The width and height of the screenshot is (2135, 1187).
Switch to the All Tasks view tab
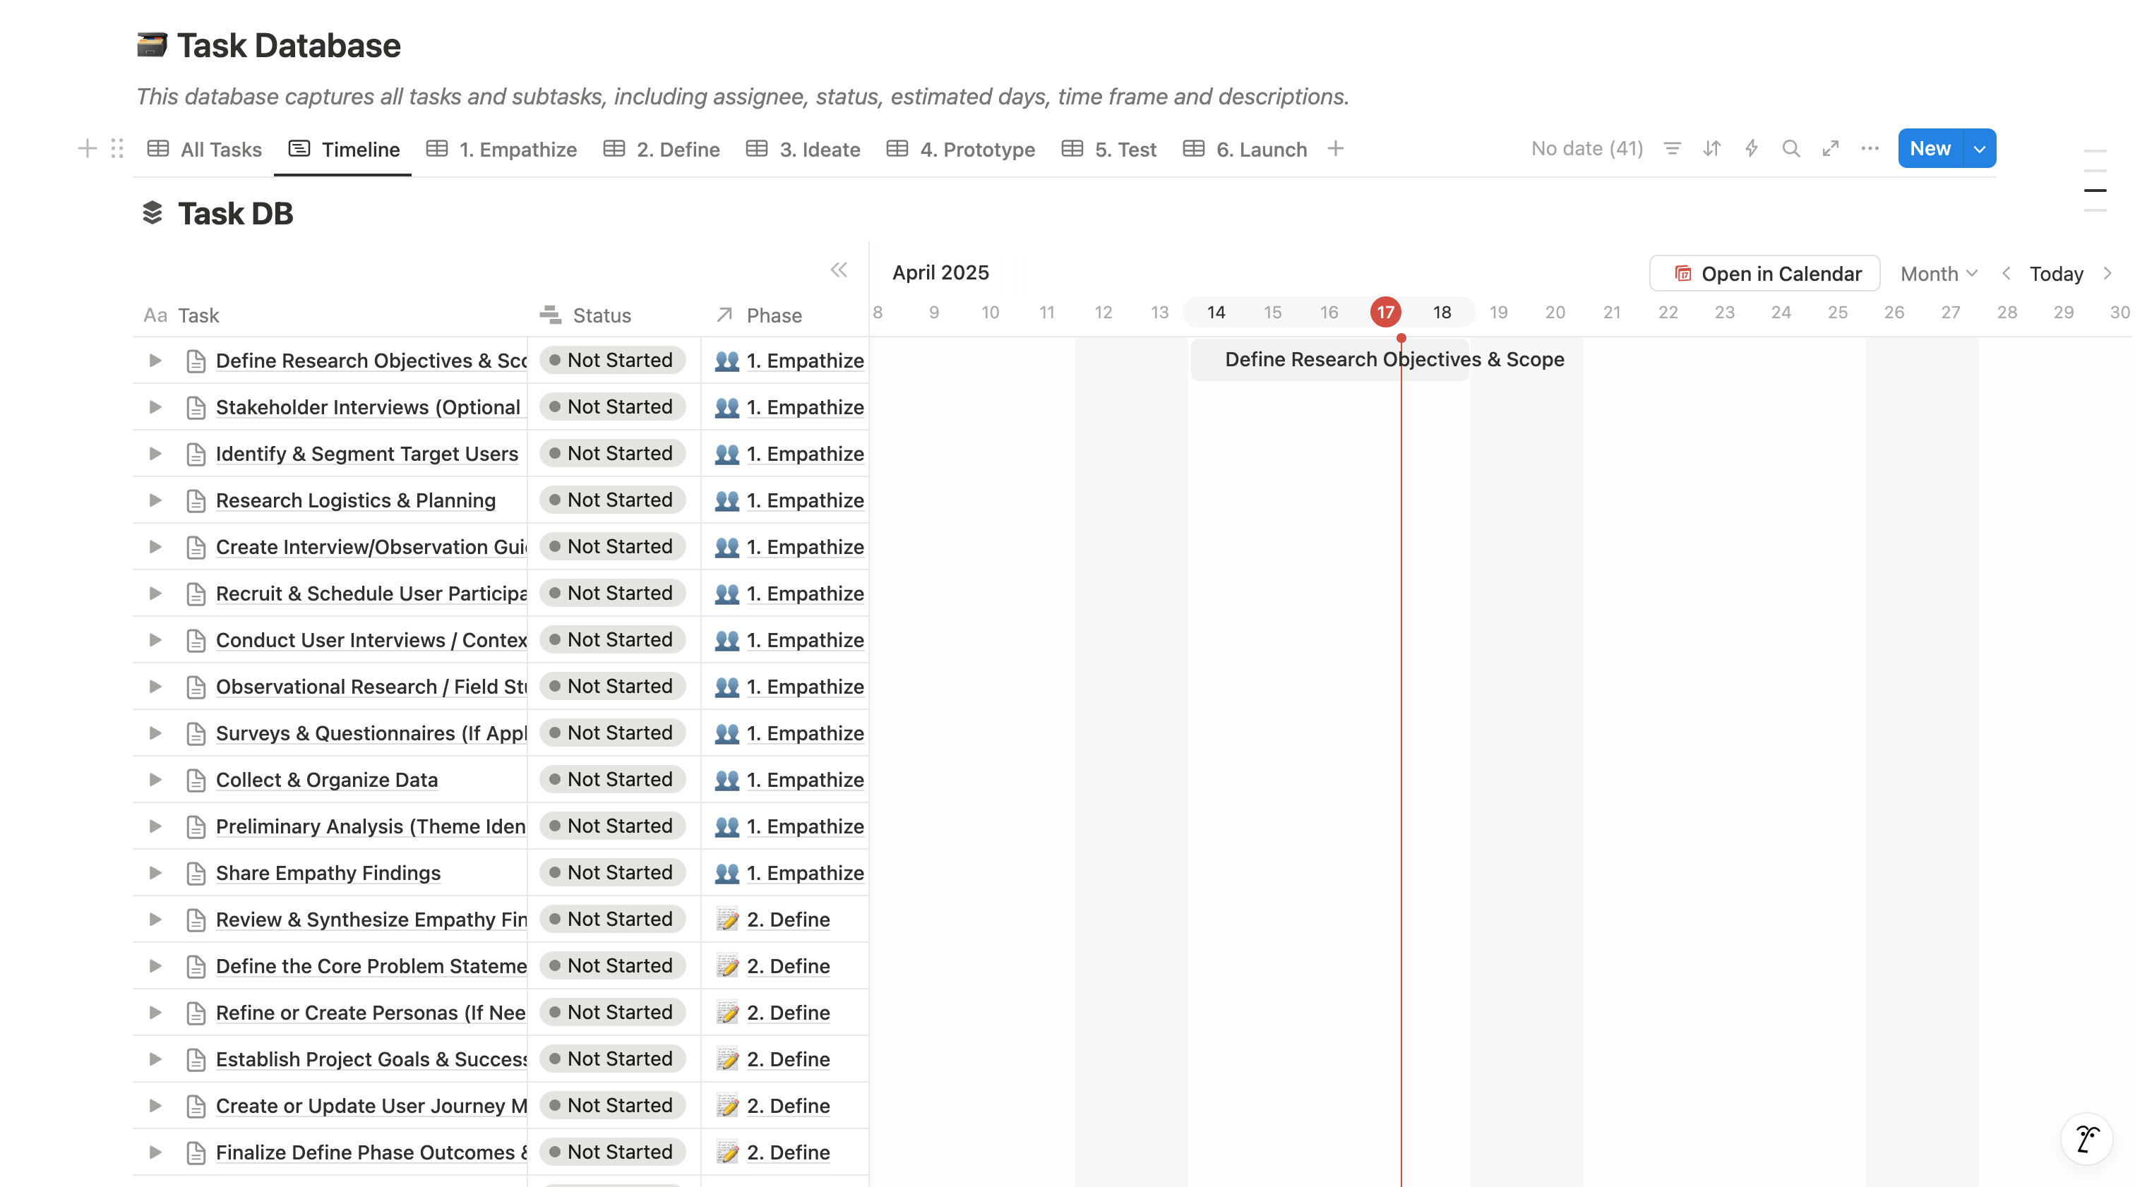(205, 150)
